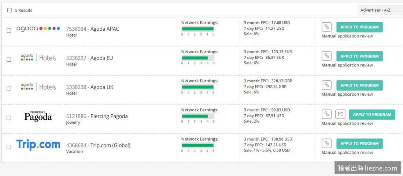This screenshot has height=176, width=403.
Task: Click the Agoda EU network earnings bar
Action: (197, 58)
